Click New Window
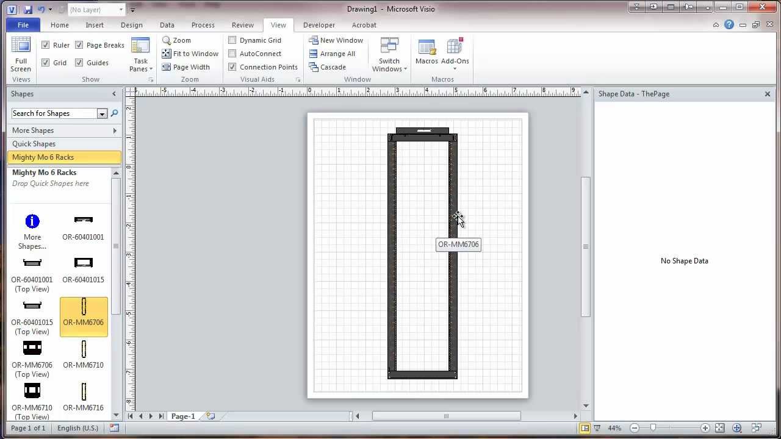Viewport: 781px width, 439px height. (x=336, y=40)
